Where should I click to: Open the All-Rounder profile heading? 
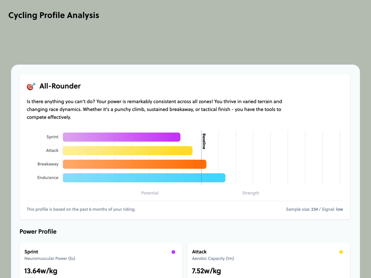coord(60,86)
